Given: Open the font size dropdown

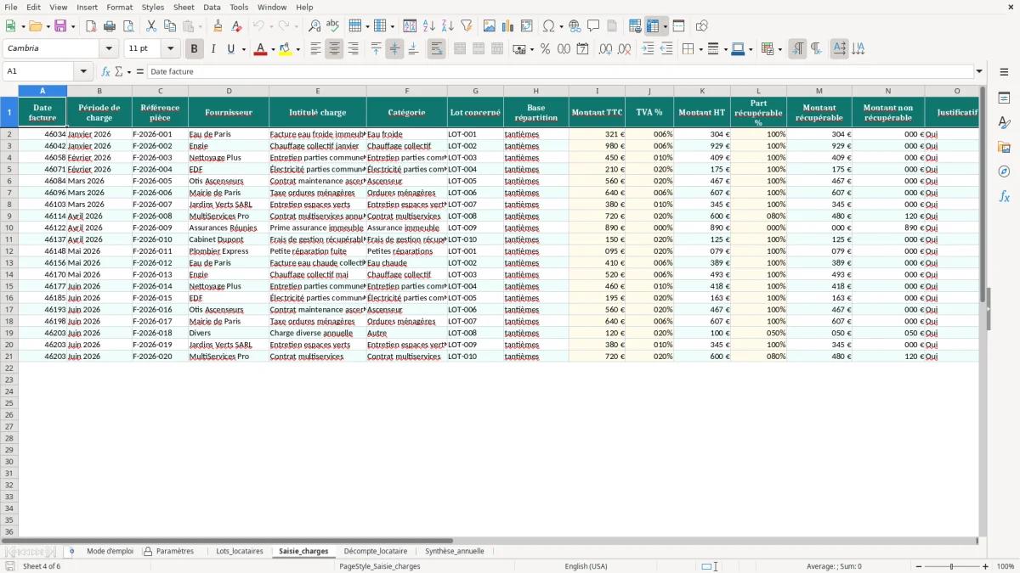Looking at the screenshot, I should pyautogui.click(x=171, y=48).
